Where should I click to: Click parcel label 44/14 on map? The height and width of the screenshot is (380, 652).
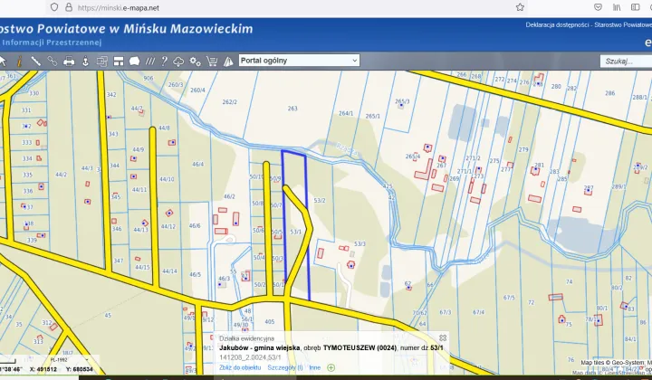point(169,271)
